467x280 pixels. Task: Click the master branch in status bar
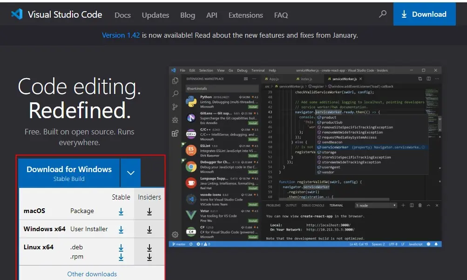pyautogui.click(x=179, y=244)
